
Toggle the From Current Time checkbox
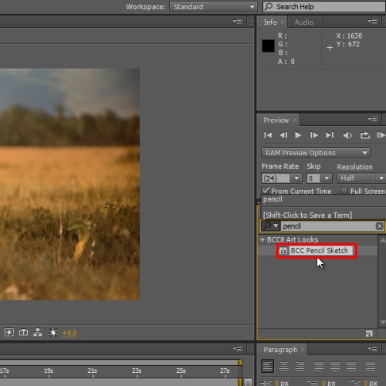tap(266, 191)
